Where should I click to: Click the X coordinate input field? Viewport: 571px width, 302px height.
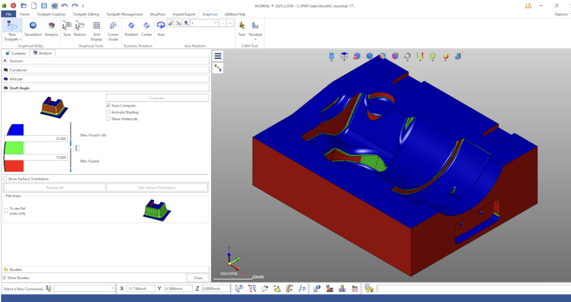(x=141, y=289)
